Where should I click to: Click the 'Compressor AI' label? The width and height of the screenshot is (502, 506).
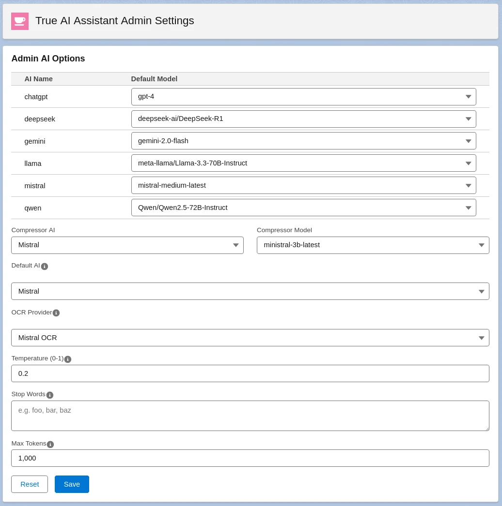point(33,230)
